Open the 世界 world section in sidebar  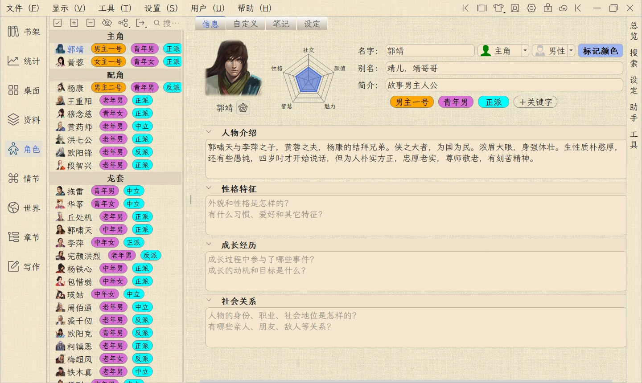25,208
